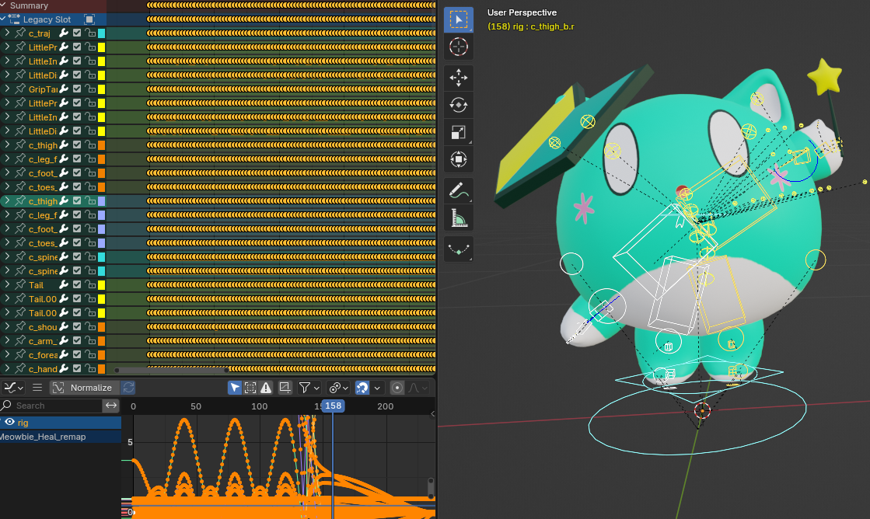Screen dimensions: 870x519
Task: Toggle the magnet snap icon in graph editor
Action: click(x=362, y=388)
